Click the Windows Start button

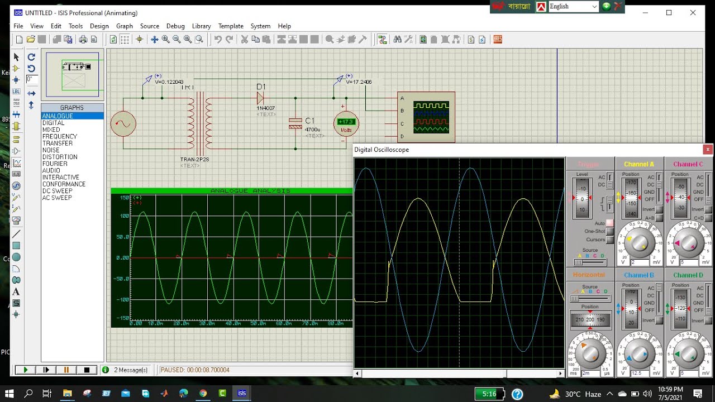click(9, 394)
